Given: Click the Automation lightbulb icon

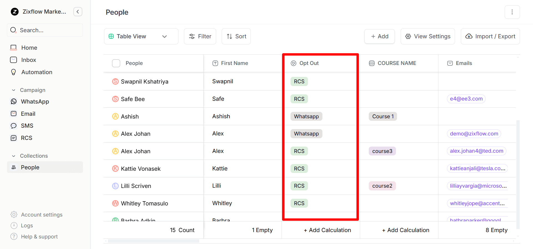Looking at the screenshot, I should [14, 72].
